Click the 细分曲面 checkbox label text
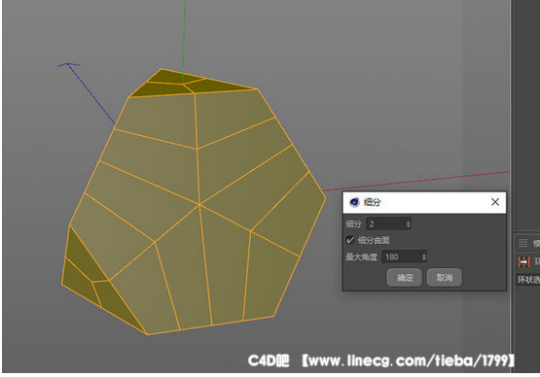 click(374, 240)
